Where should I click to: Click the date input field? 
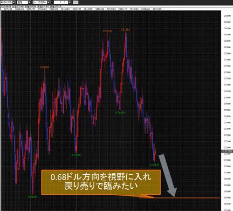click(x=61, y=2)
